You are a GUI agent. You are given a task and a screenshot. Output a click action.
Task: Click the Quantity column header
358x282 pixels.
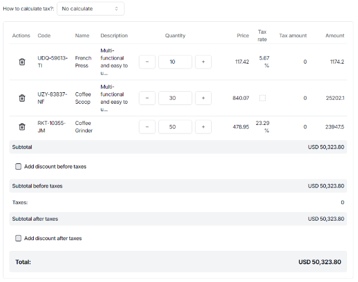175,36
